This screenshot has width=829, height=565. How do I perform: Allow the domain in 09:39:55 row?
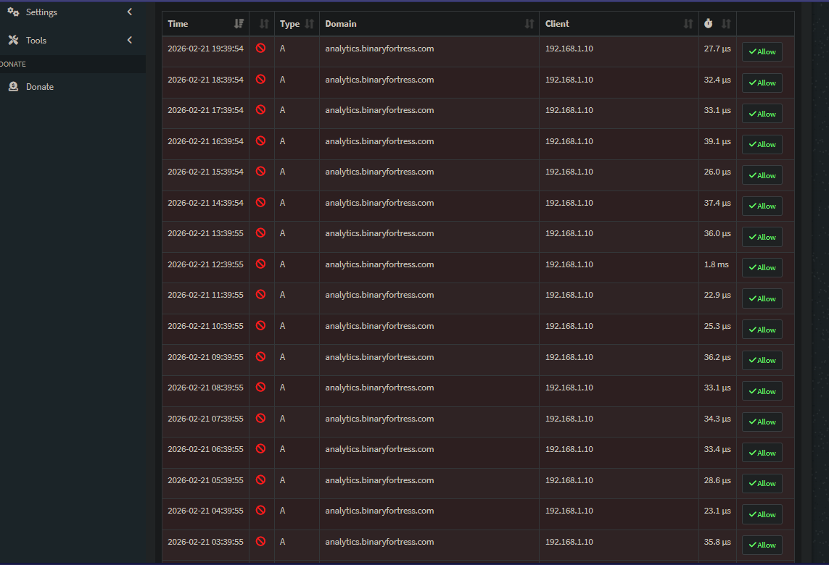762,360
